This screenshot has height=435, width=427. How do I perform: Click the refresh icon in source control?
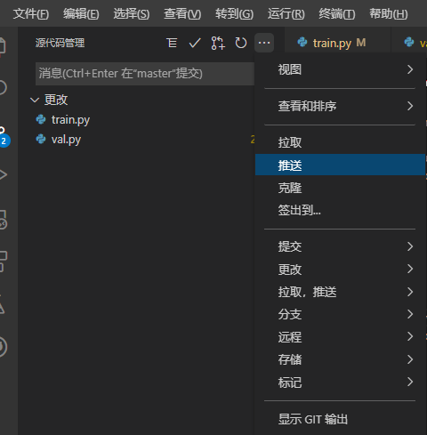pyautogui.click(x=241, y=43)
